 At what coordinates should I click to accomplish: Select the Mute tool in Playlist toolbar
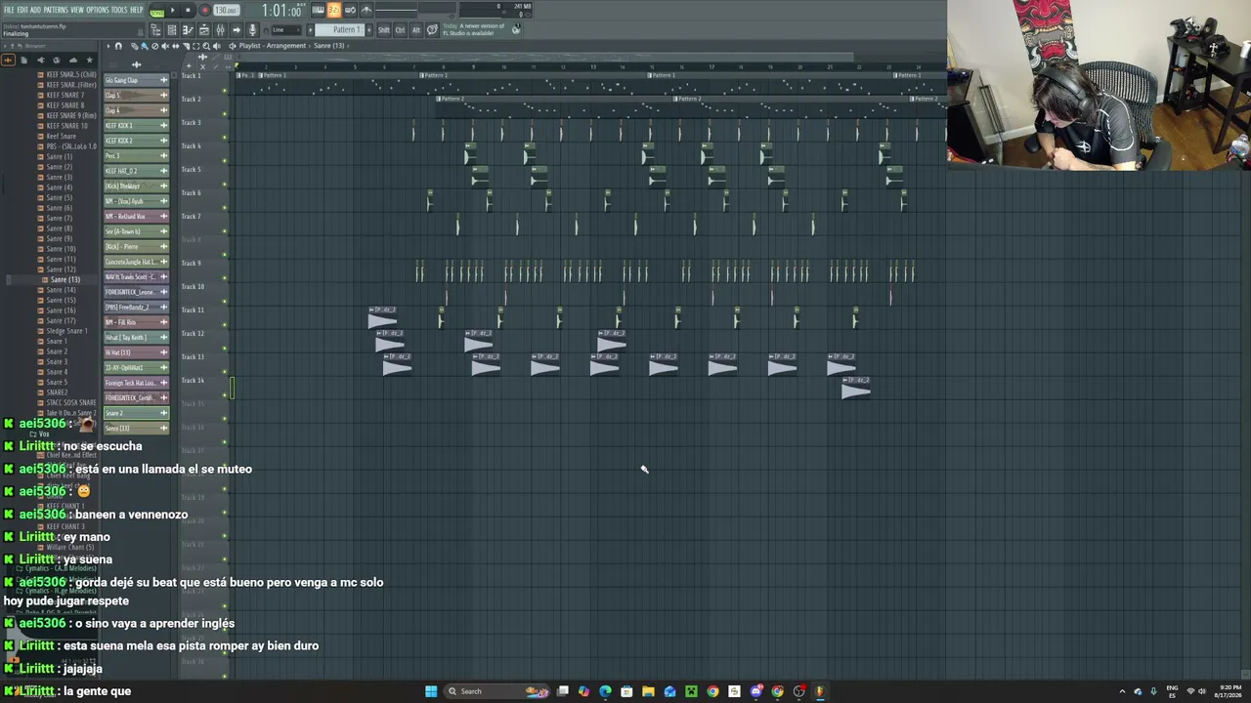165,46
